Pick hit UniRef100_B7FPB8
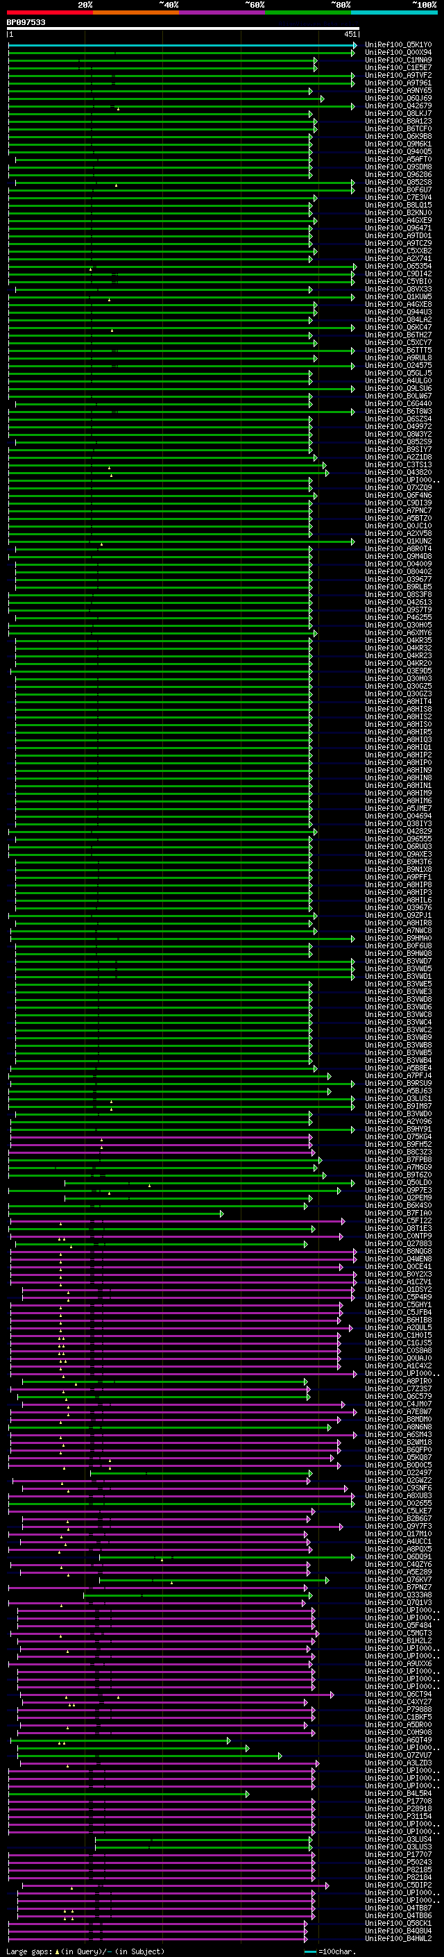Viewport: 444px width, 1957px height. pyautogui.click(x=398, y=1160)
